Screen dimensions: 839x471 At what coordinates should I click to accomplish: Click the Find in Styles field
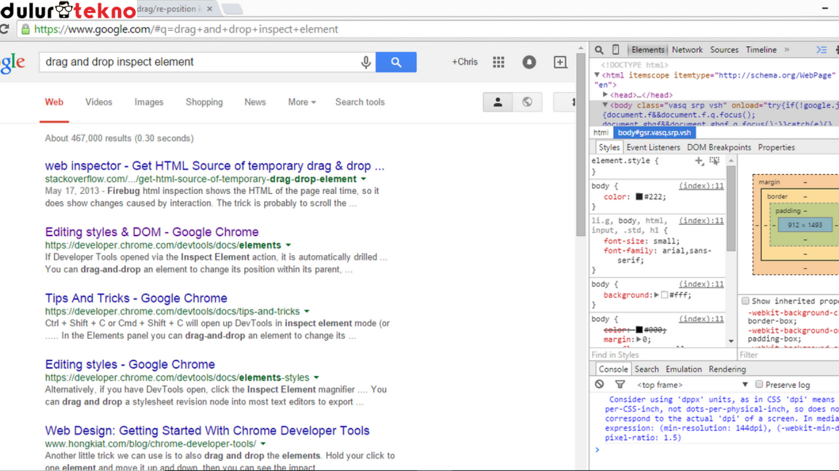[x=662, y=355]
